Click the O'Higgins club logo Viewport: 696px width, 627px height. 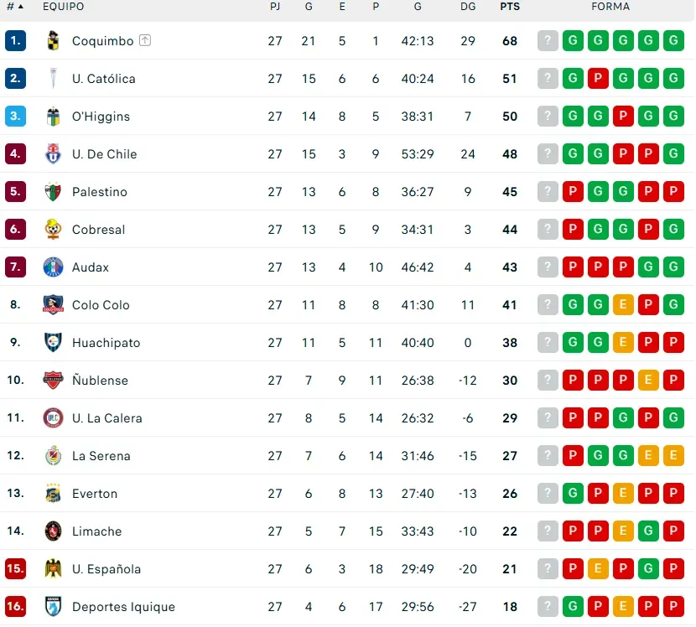pos(53,117)
